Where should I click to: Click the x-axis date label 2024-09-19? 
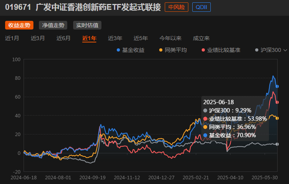pyautogui.click(x=92, y=178)
